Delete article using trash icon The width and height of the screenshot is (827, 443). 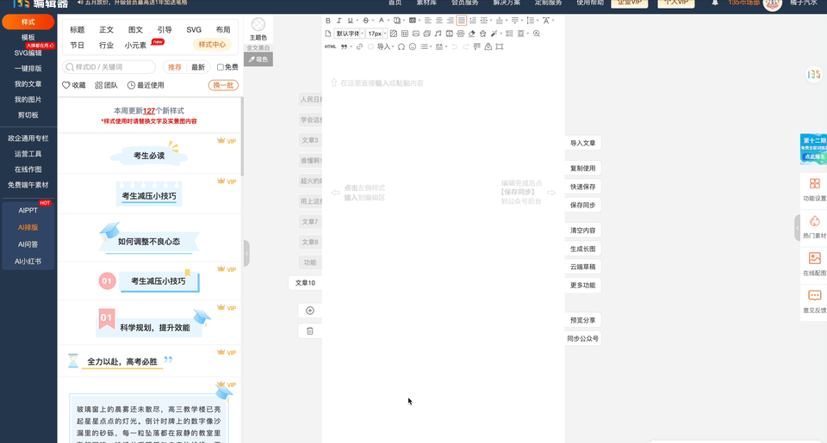[310, 331]
